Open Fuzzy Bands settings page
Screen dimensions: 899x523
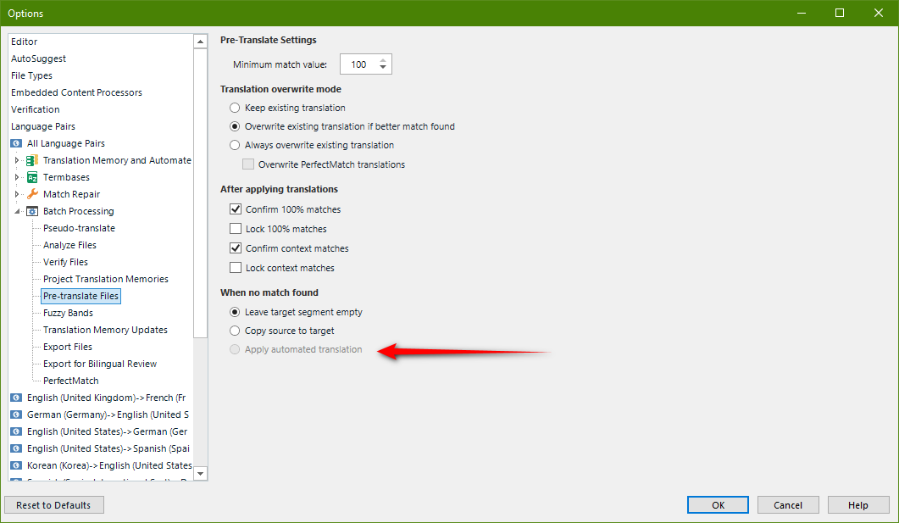pyautogui.click(x=68, y=313)
